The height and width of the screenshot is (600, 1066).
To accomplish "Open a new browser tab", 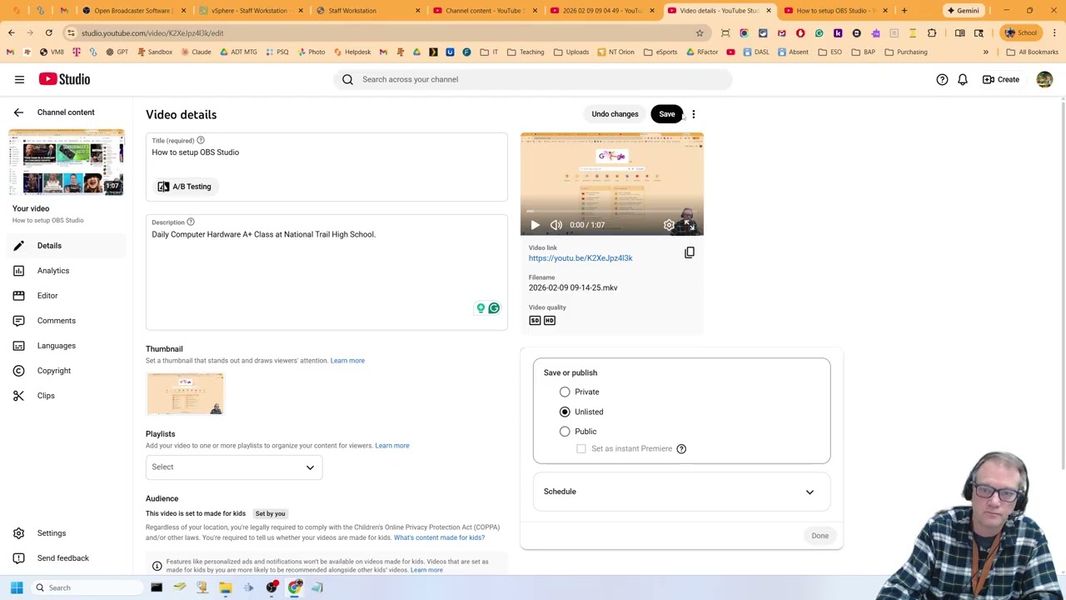I will pyautogui.click(x=904, y=11).
